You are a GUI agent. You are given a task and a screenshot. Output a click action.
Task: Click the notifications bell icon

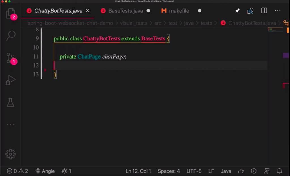click(279, 171)
